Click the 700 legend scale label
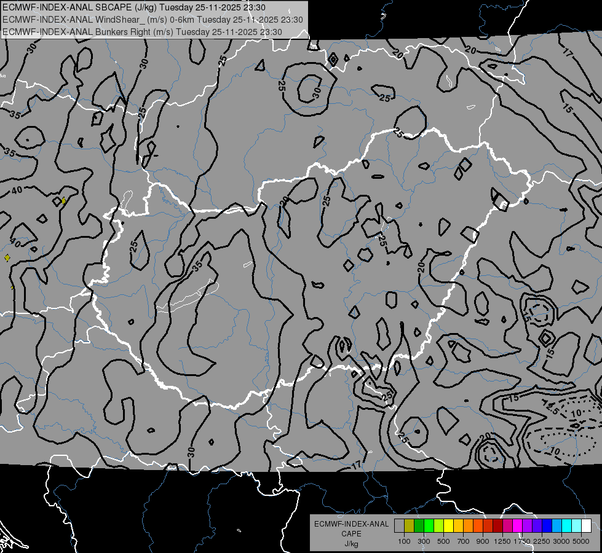The width and height of the screenshot is (602, 553). 464,541
